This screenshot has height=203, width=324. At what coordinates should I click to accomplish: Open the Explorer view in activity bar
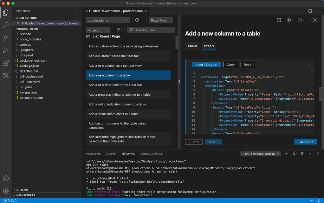pos(6,13)
